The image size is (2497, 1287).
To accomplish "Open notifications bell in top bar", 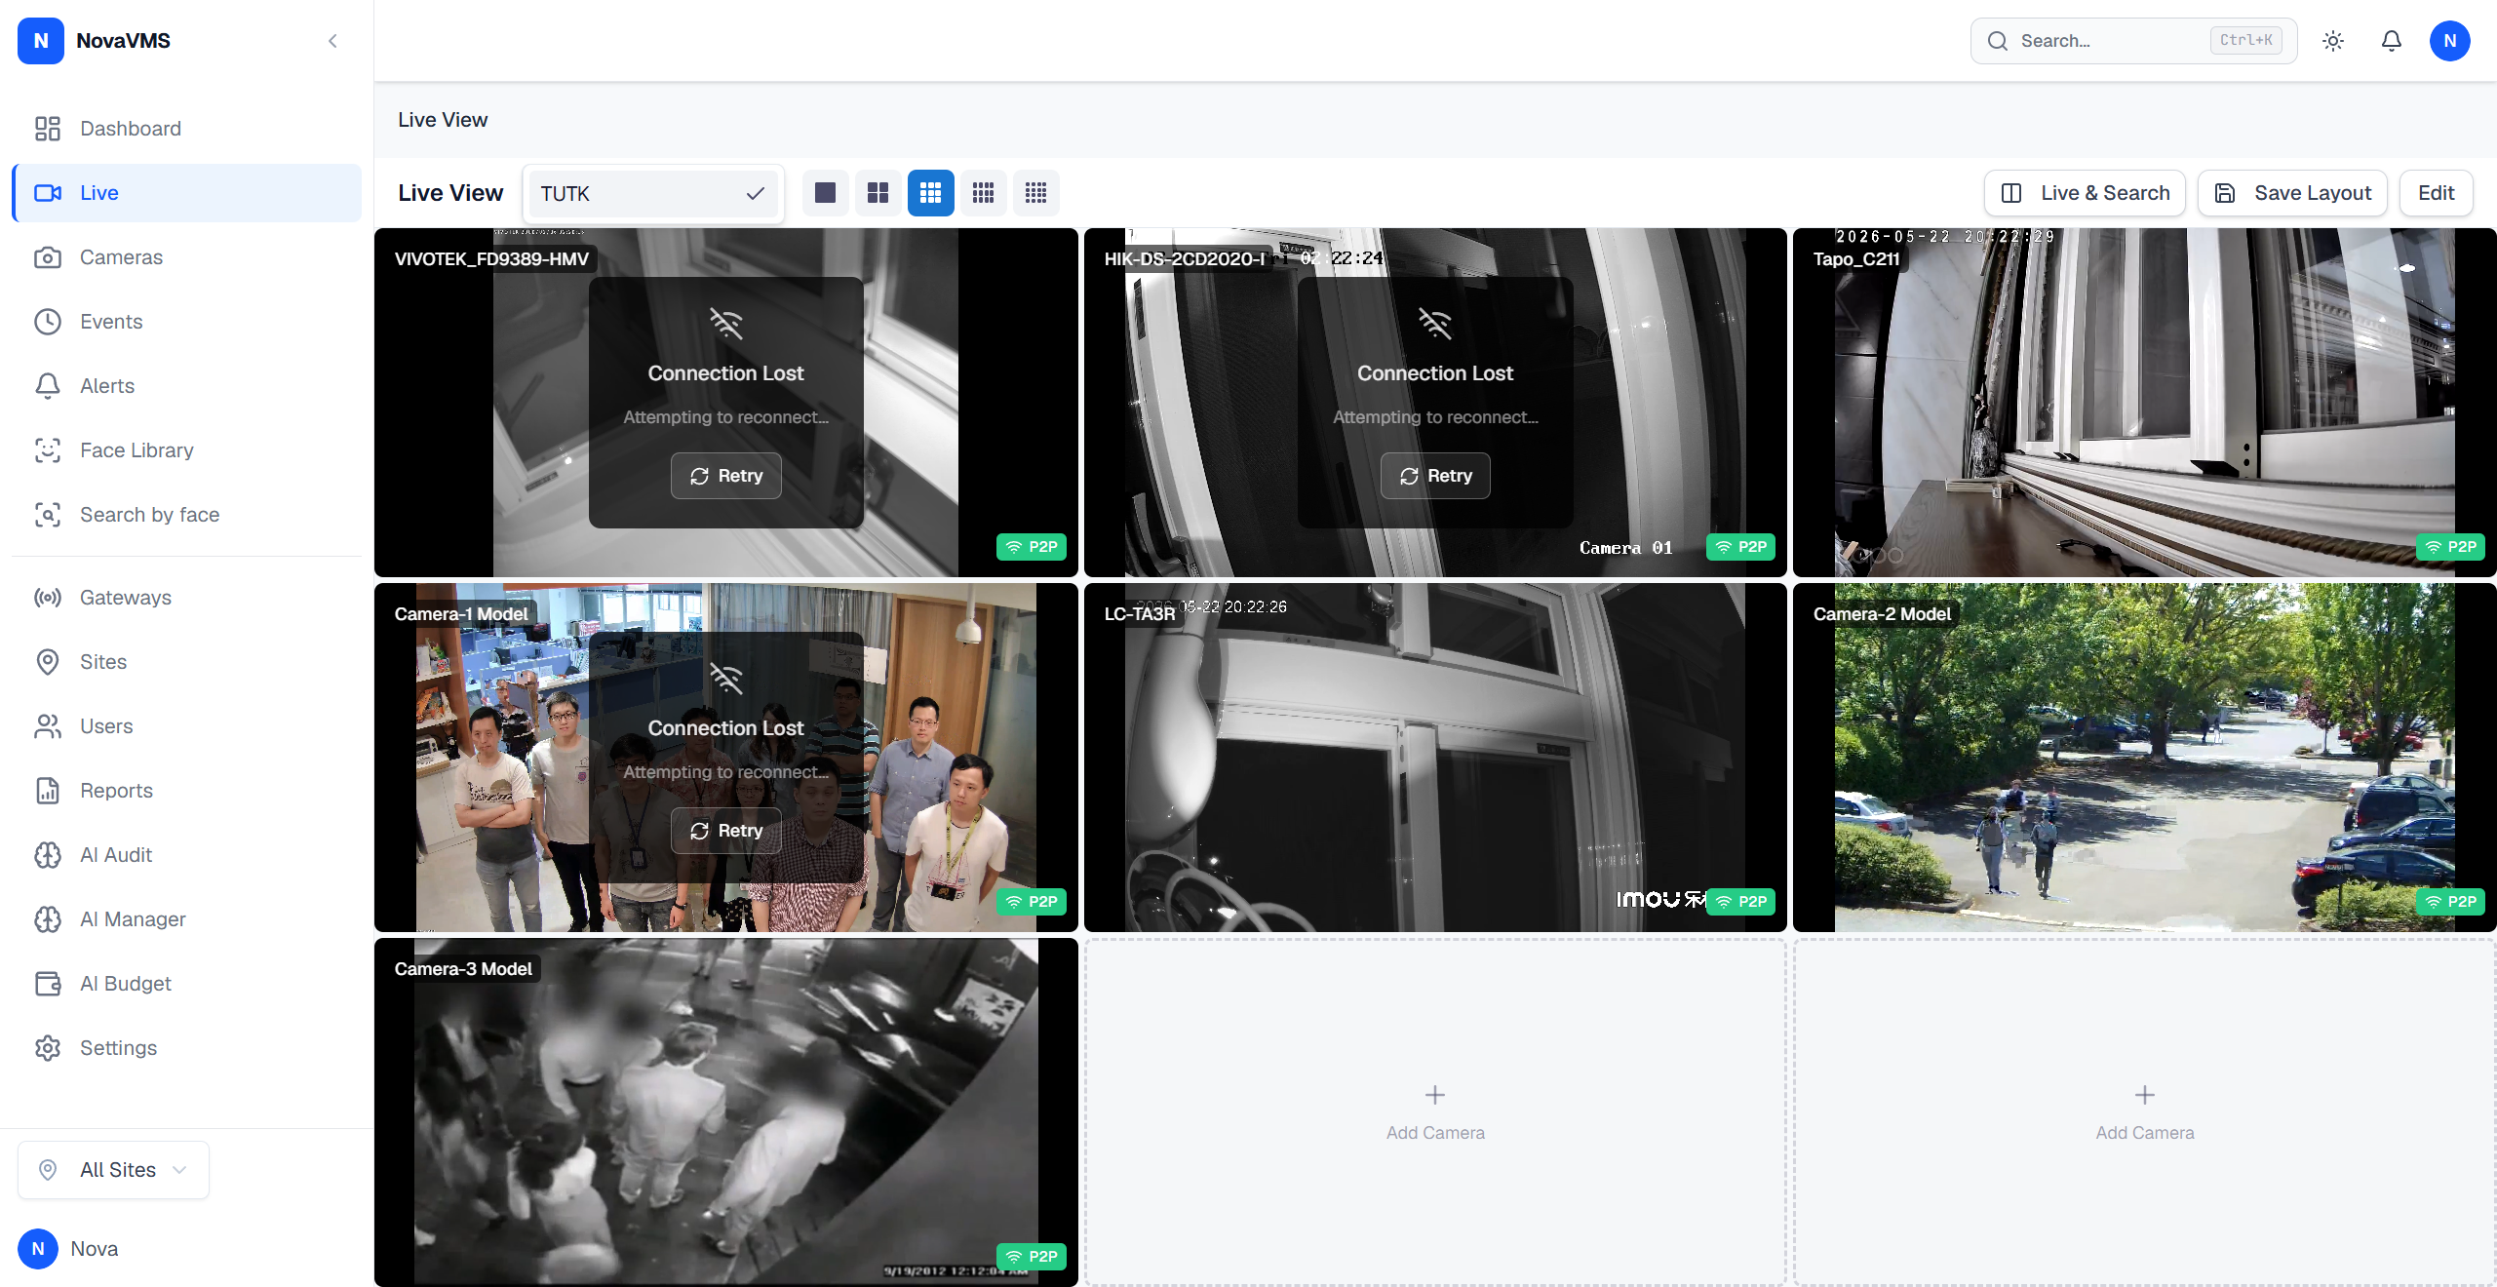I will (x=2391, y=41).
